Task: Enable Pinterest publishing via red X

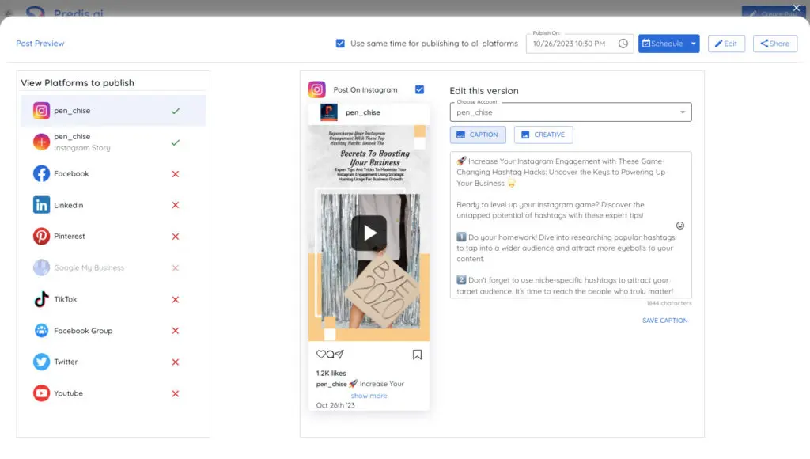Action: click(x=176, y=237)
